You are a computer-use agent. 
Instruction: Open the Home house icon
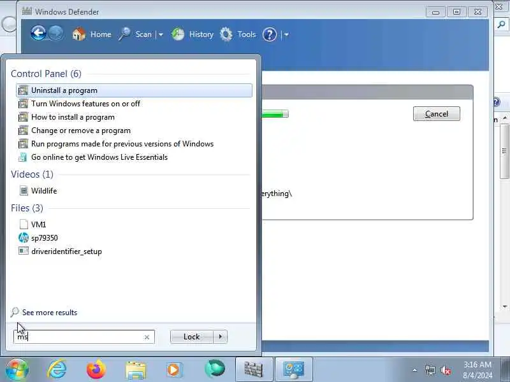point(79,34)
